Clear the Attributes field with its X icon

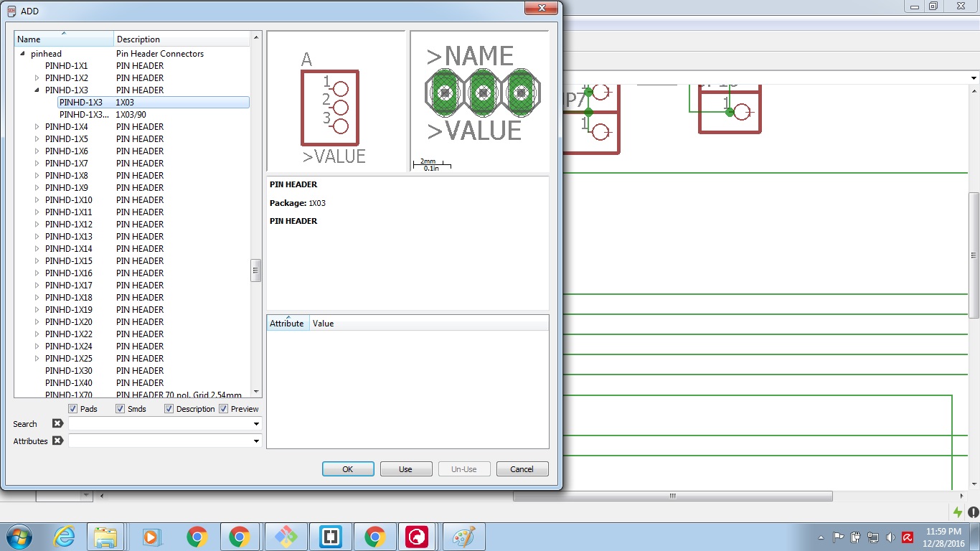coord(58,441)
